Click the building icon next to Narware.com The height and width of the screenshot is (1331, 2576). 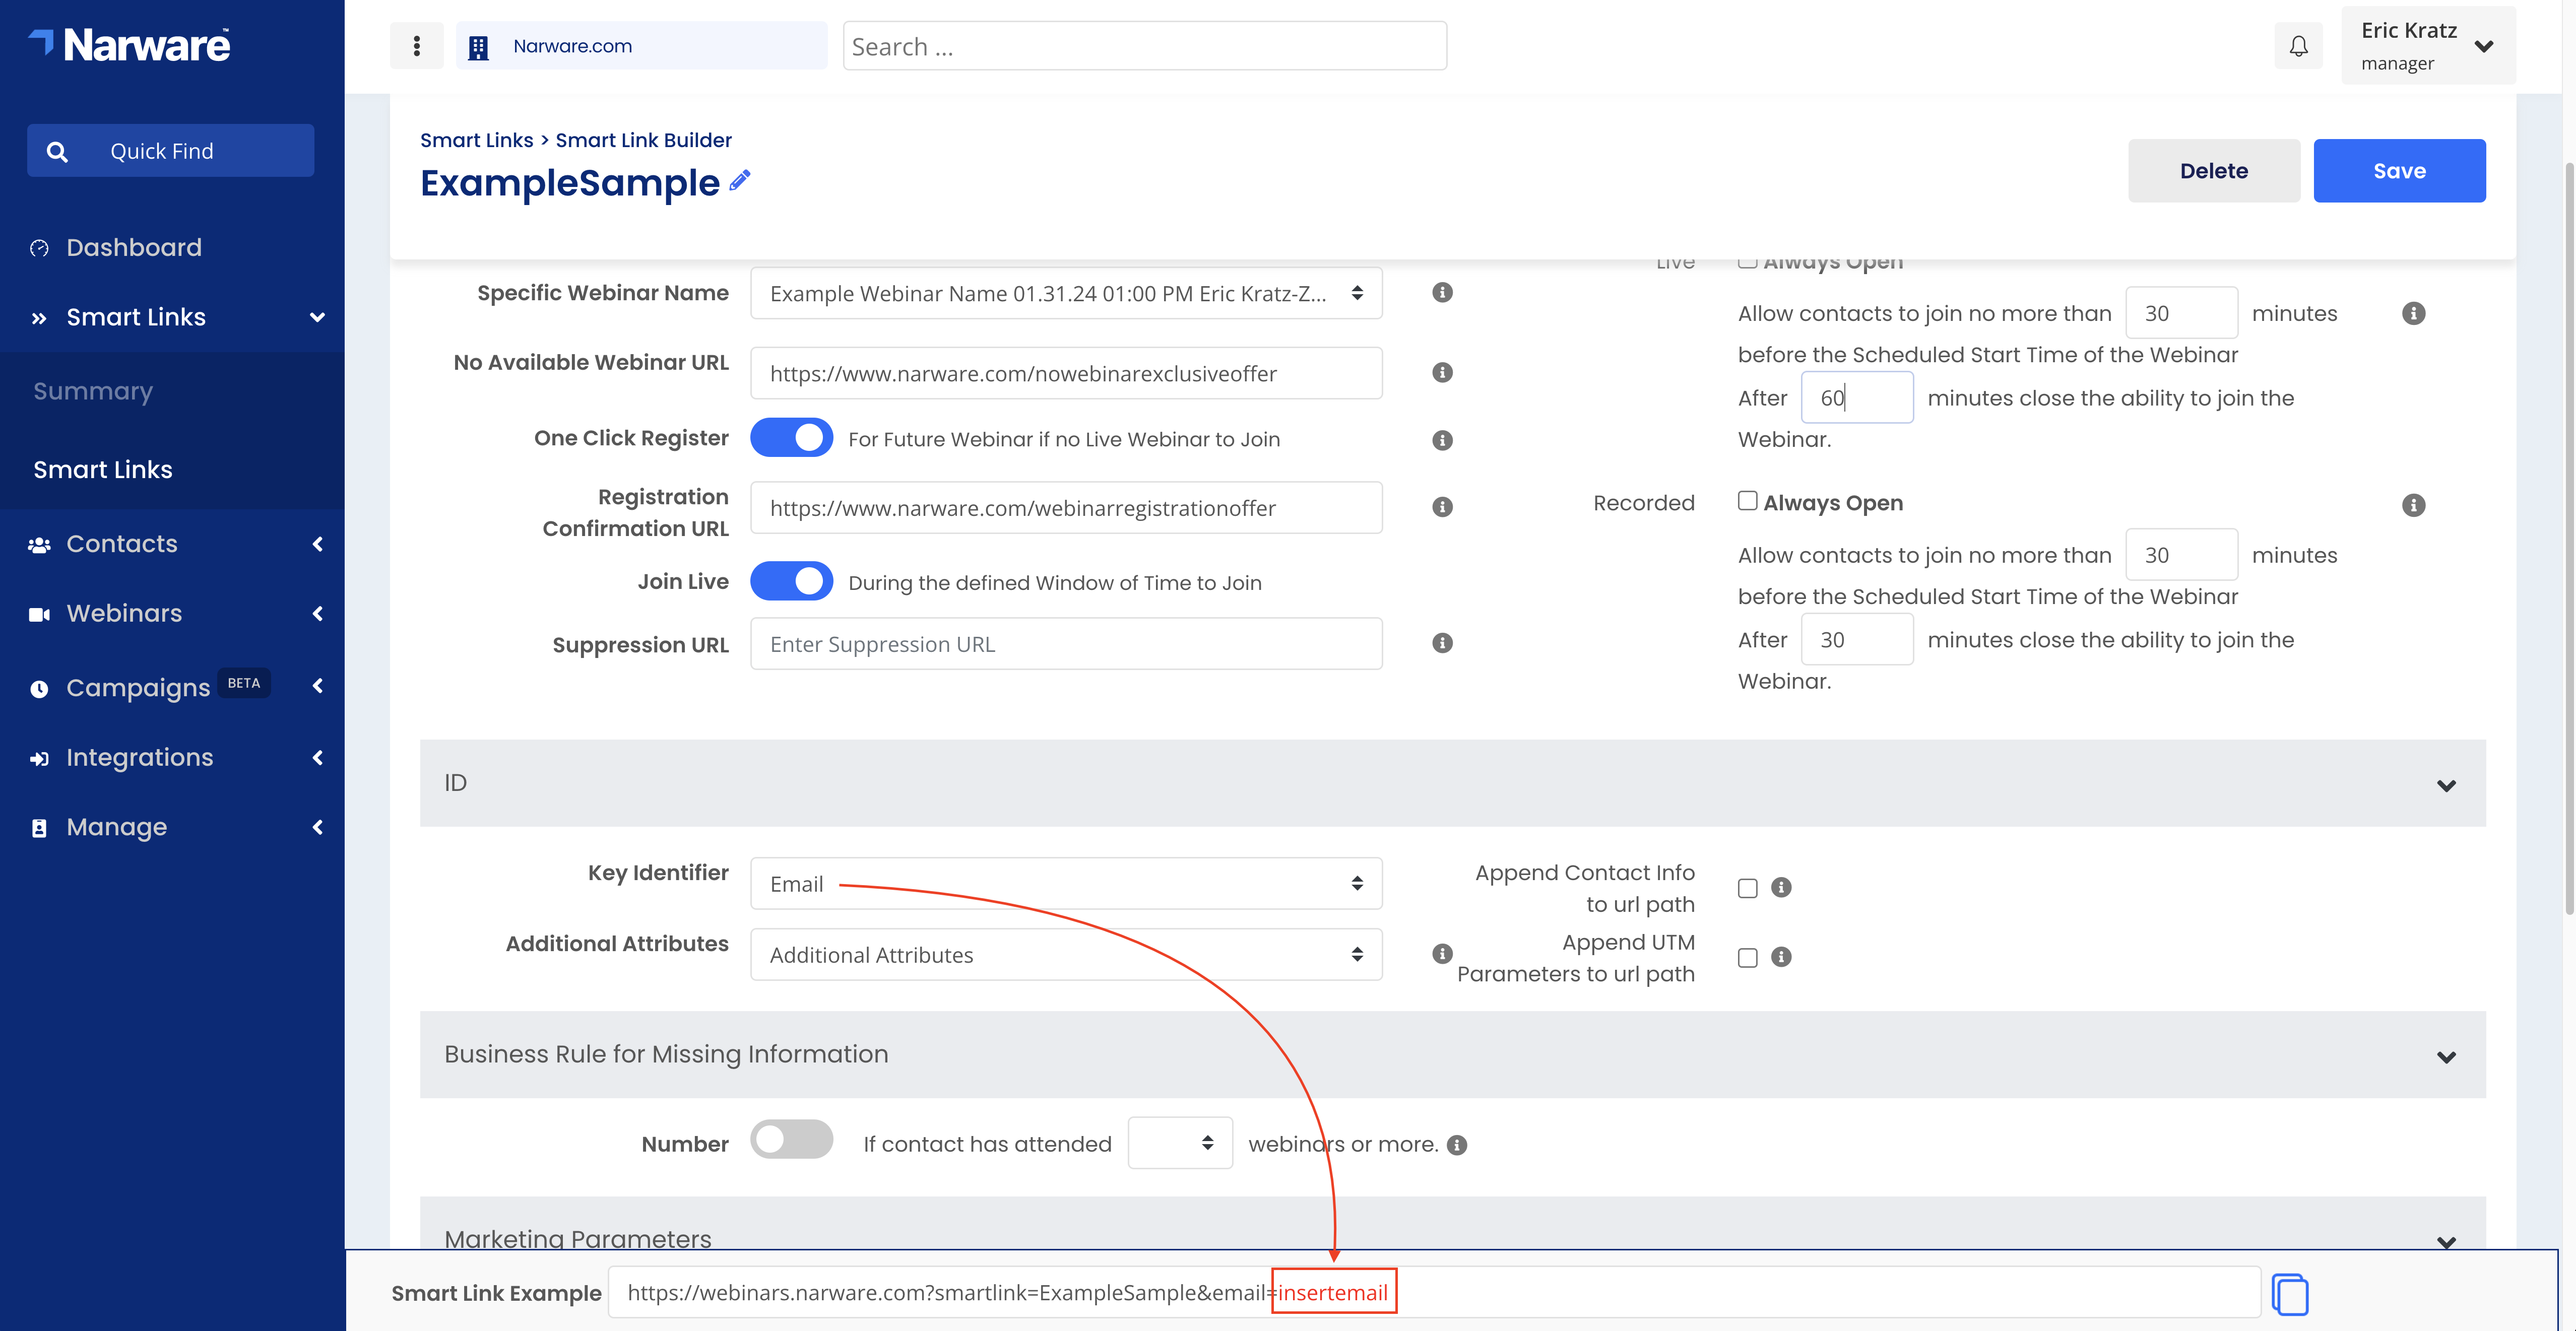[478, 47]
